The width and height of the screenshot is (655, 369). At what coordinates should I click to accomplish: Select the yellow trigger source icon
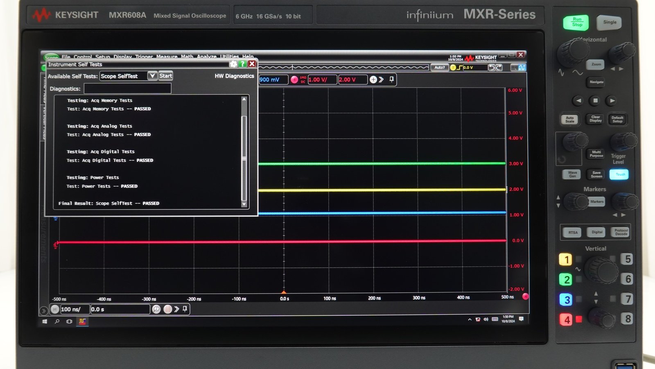coord(453,68)
